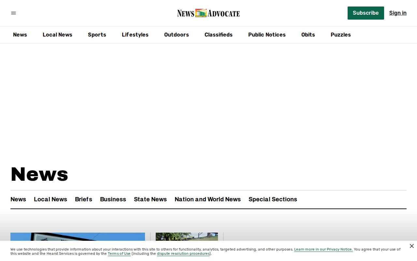Go to Local News in the top navigation
The image size is (417, 261).
click(57, 35)
